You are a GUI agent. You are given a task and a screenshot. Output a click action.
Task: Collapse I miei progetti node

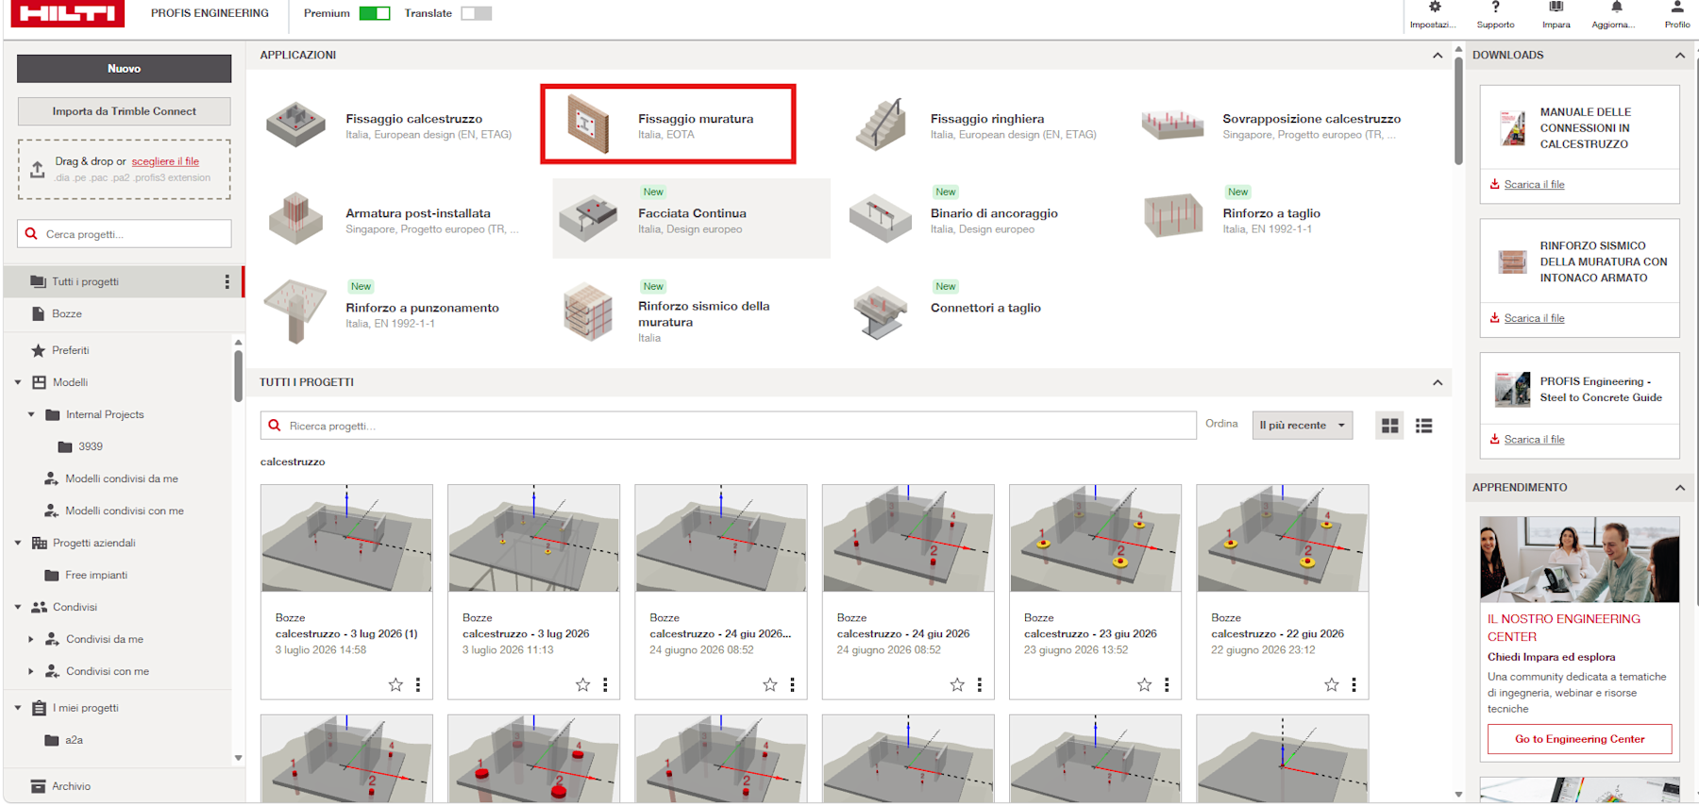(x=18, y=708)
